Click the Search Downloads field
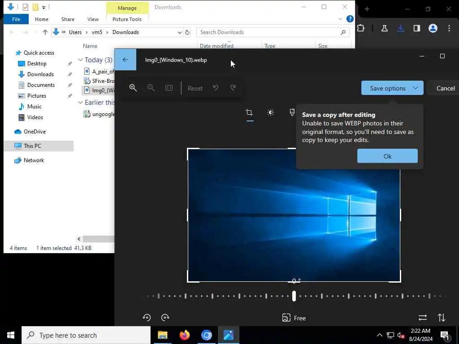This screenshot has width=459, height=344. coord(273,32)
